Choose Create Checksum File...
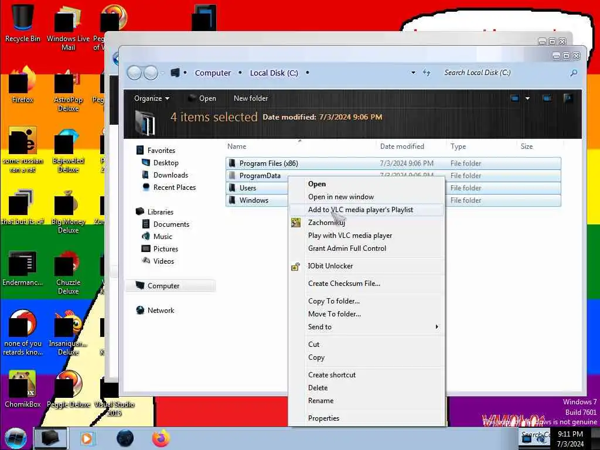 [x=367, y=284]
